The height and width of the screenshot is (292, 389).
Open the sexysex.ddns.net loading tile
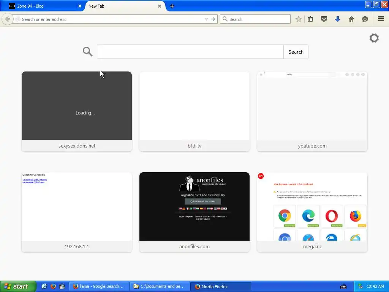pyautogui.click(x=77, y=106)
